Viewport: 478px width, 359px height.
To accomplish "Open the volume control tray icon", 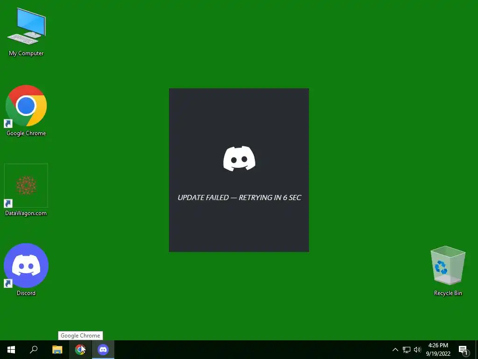I will tap(417, 350).
